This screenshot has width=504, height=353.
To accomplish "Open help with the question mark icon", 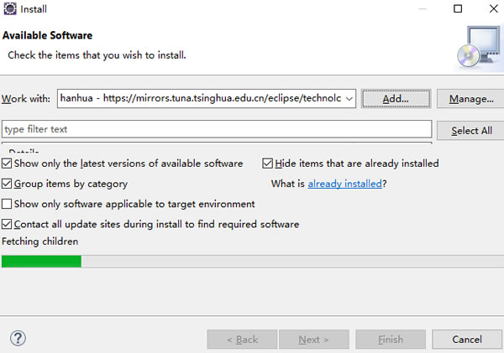I will [x=18, y=339].
